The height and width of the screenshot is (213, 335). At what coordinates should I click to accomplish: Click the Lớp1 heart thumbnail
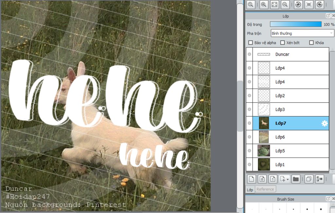click(x=264, y=165)
